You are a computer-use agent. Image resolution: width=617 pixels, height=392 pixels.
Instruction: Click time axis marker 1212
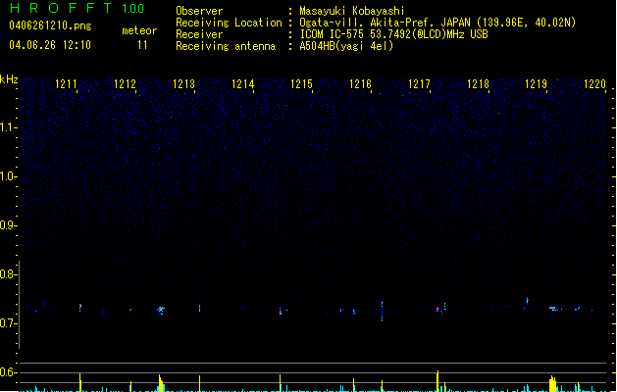pyautogui.click(x=125, y=83)
